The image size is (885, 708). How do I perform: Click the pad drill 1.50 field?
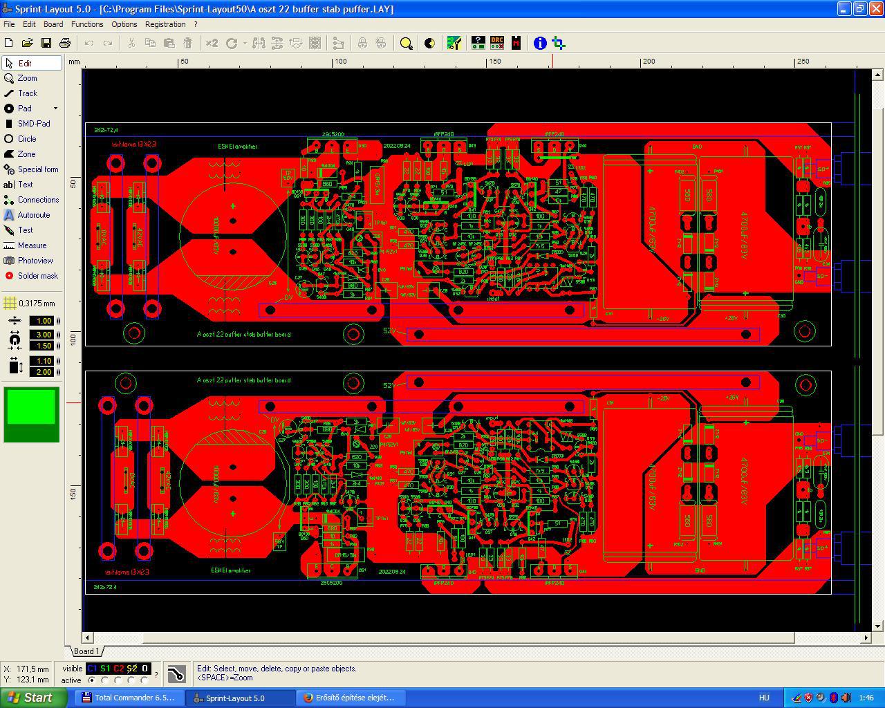click(x=41, y=346)
